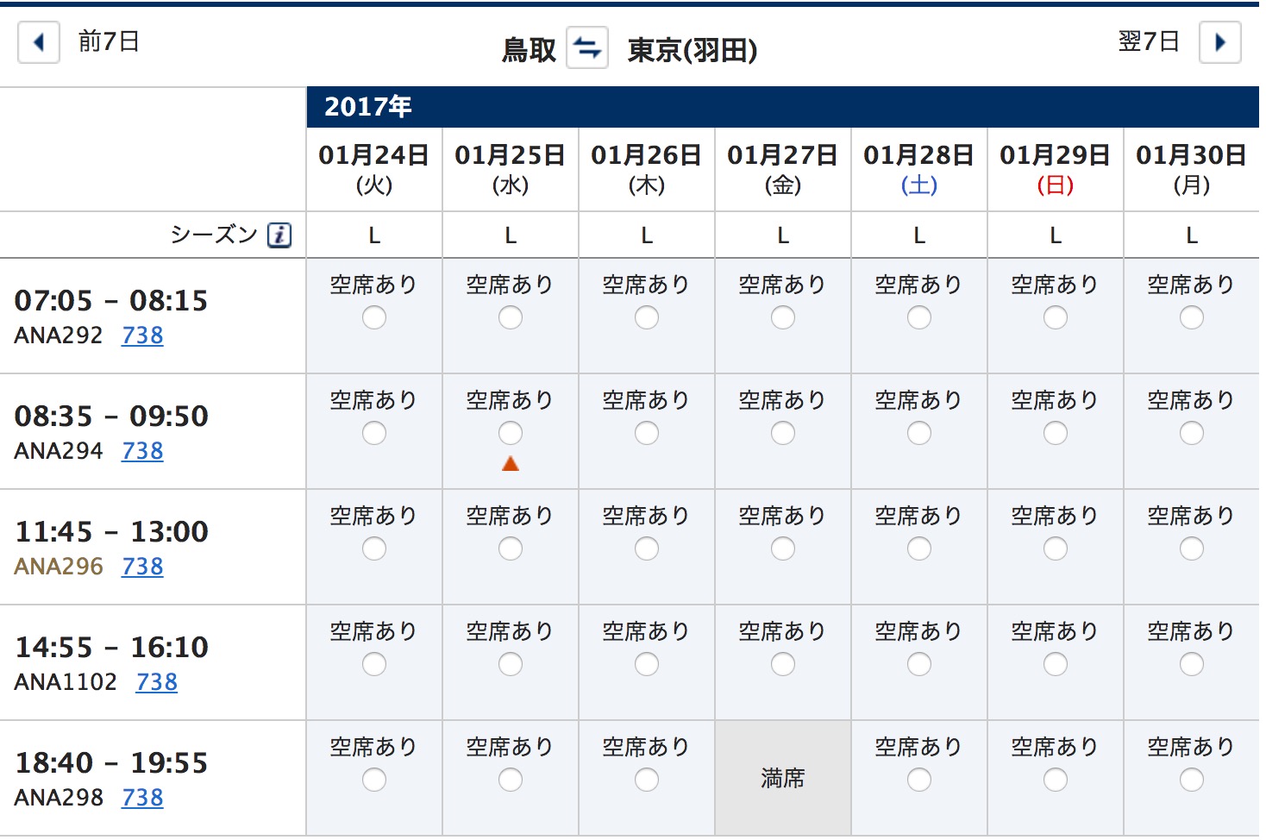Viewport: 1266px width, 840px height.
Task: Select ANA292 flight on Friday January 27
Action: 783,318
